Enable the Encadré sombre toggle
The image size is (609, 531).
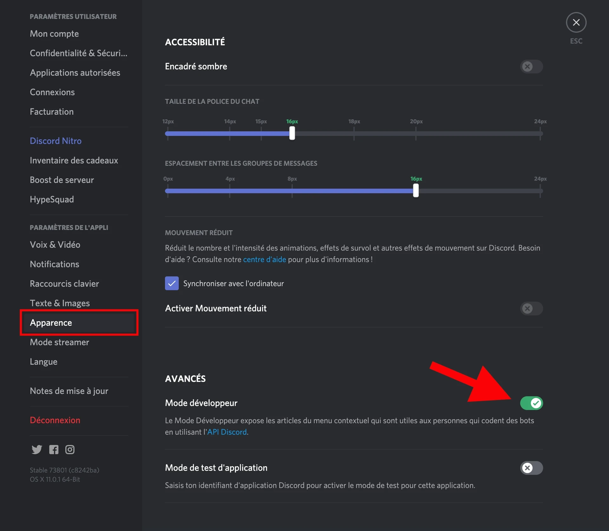point(531,67)
